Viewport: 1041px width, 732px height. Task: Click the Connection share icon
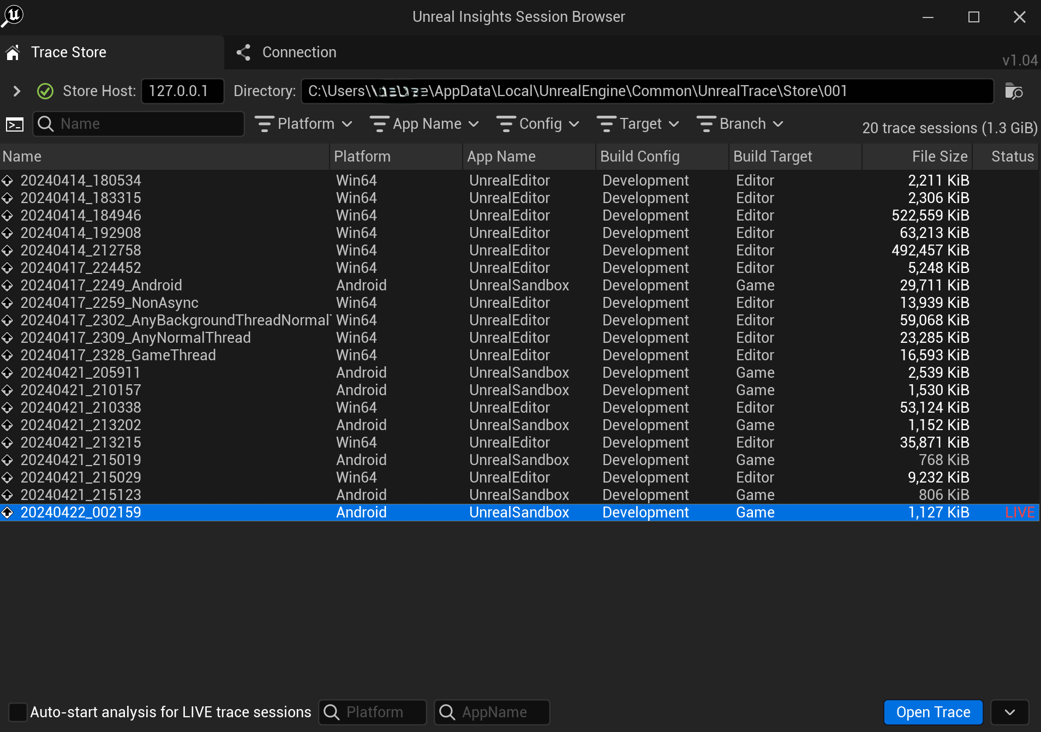tap(243, 52)
